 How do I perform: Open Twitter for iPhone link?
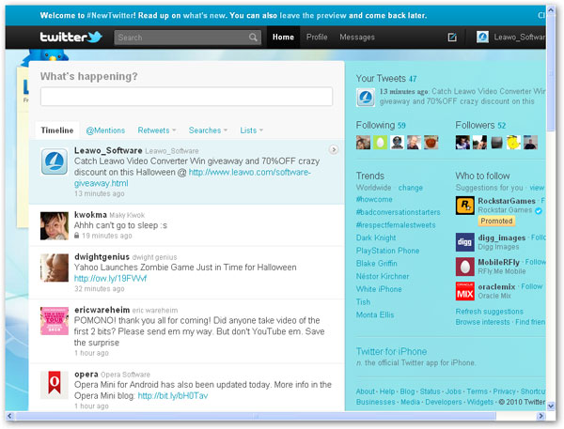[x=391, y=351]
